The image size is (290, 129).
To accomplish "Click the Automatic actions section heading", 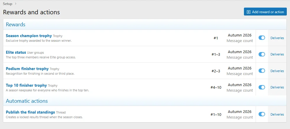I will coord(27,101).
